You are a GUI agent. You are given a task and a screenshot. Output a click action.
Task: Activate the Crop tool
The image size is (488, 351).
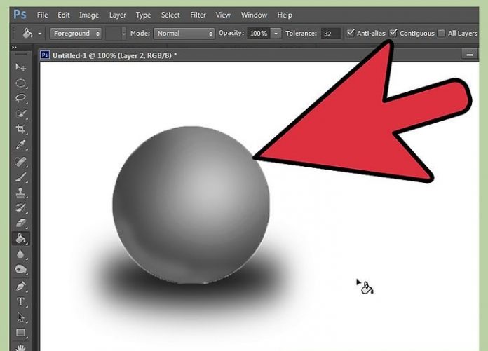pyautogui.click(x=21, y=130)
